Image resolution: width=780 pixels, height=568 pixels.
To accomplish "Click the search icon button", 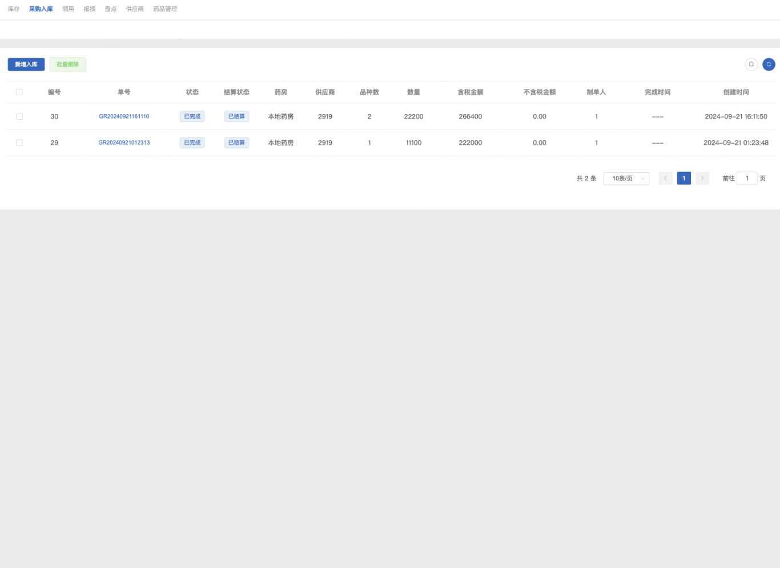I will coord(751,64).
